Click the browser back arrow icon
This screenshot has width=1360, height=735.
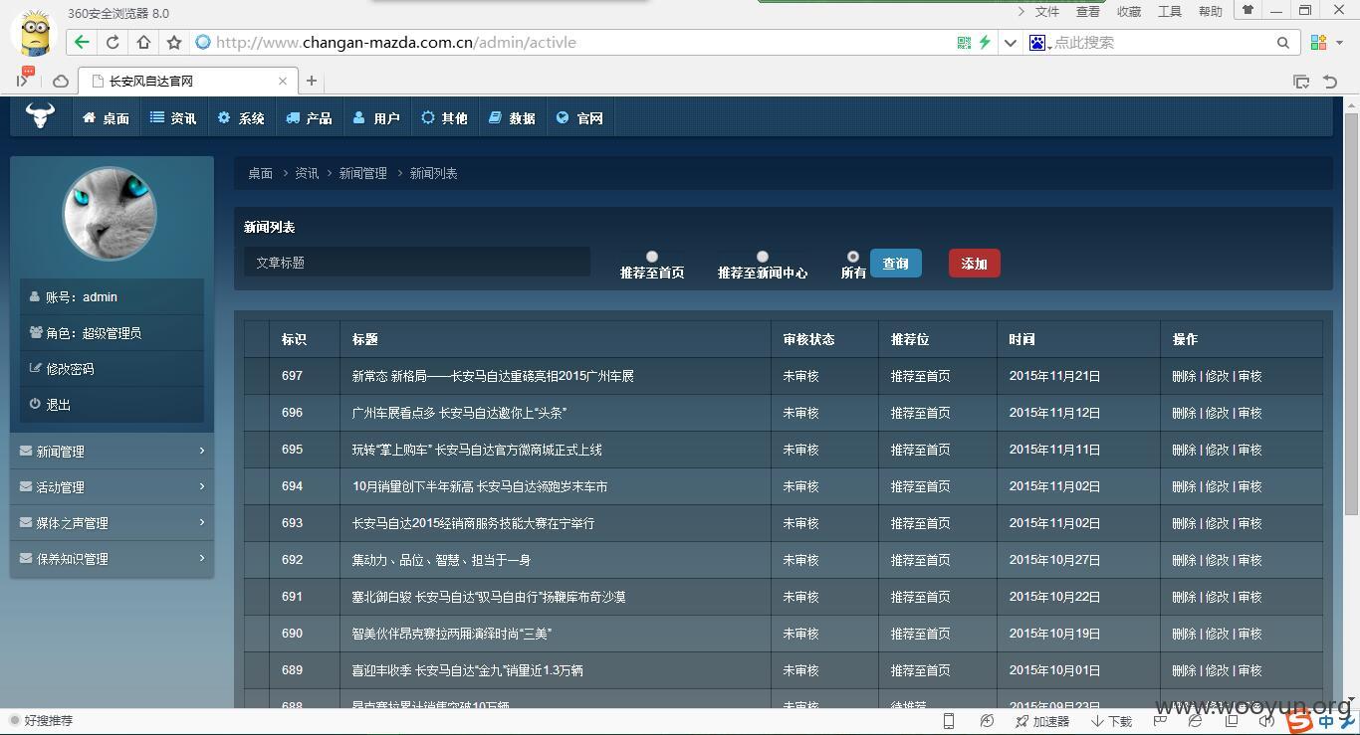point(82,42)
